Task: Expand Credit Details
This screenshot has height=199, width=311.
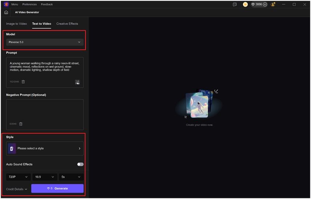Action: pos(16,189)
